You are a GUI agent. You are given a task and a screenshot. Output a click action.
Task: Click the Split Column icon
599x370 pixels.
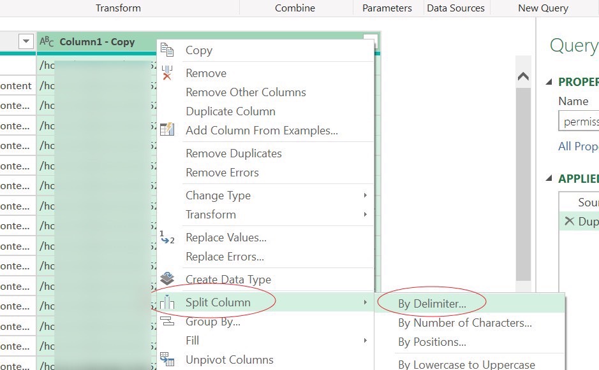(x=167, y=302)
